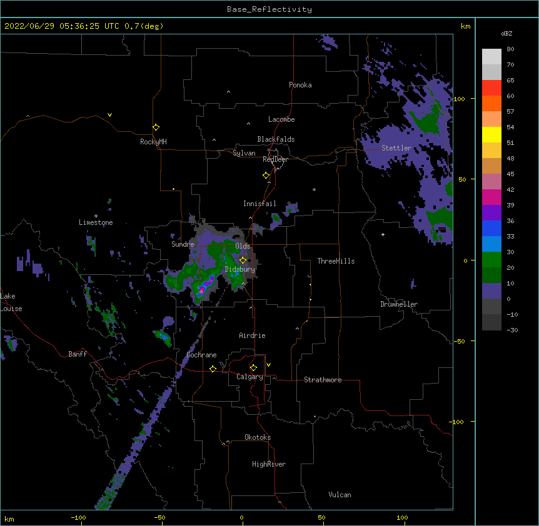Click the yellow diamond marker above Calgary
The width and height of the screenshot is (539, 526).
tap(253, 368)
